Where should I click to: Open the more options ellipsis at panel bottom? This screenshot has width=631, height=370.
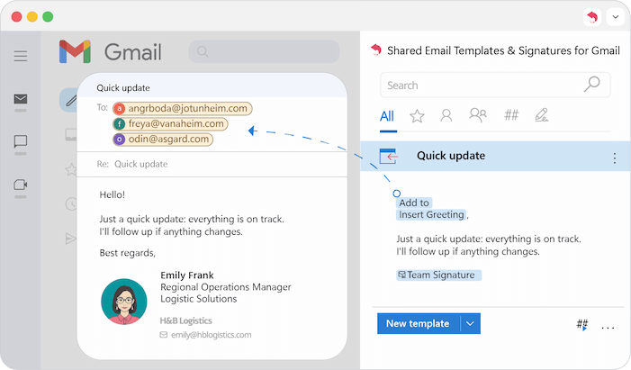pos(608,328)
